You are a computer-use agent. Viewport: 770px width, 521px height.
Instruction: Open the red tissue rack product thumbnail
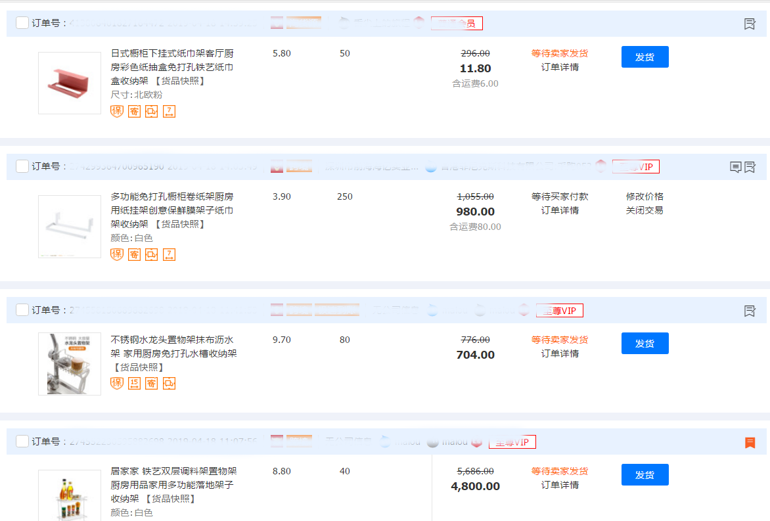coord(70,83)
